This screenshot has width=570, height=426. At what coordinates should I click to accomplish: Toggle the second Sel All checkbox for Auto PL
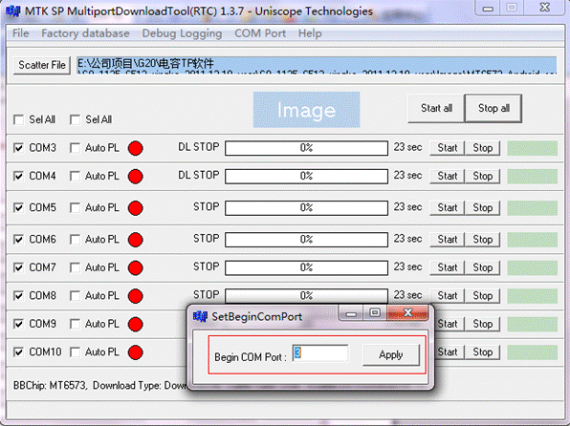pos(75,119)
